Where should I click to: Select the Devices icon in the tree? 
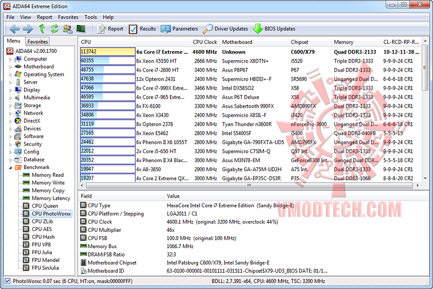18,129
